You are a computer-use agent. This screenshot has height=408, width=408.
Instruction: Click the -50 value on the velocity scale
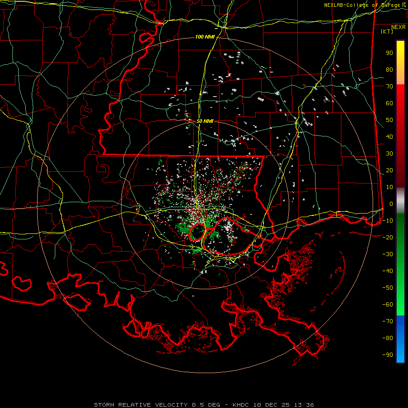(388, 287)
